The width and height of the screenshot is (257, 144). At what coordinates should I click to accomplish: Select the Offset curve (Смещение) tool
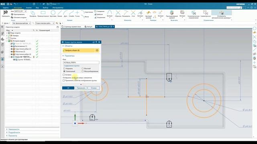99,11
